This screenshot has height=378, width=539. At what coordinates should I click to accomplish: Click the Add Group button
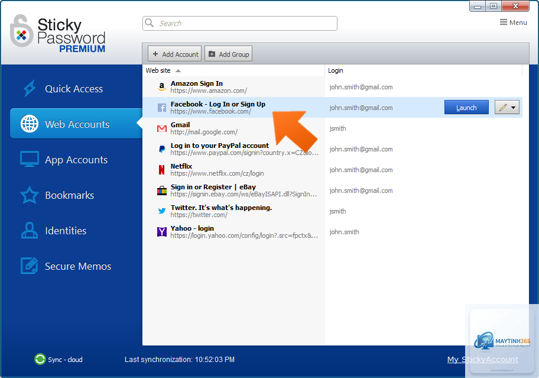229,54
